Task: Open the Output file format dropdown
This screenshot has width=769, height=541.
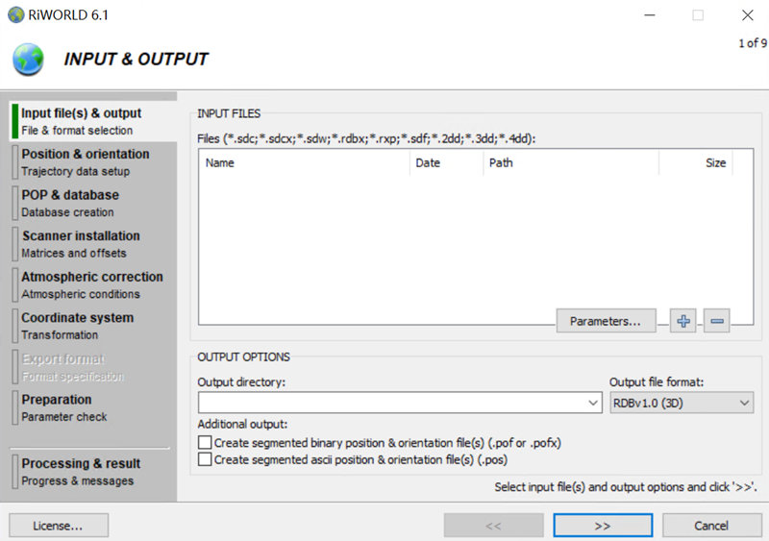Action: pos(682,404)
